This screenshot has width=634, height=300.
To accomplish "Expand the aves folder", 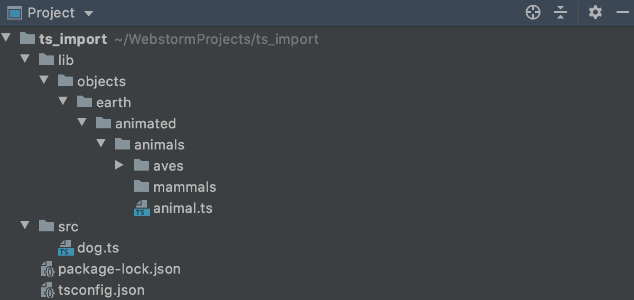I will (119, 165).
